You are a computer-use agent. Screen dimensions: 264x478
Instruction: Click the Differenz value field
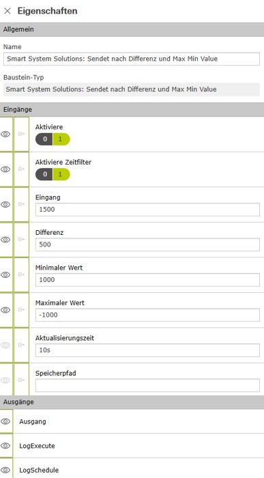tap(147, 244)
